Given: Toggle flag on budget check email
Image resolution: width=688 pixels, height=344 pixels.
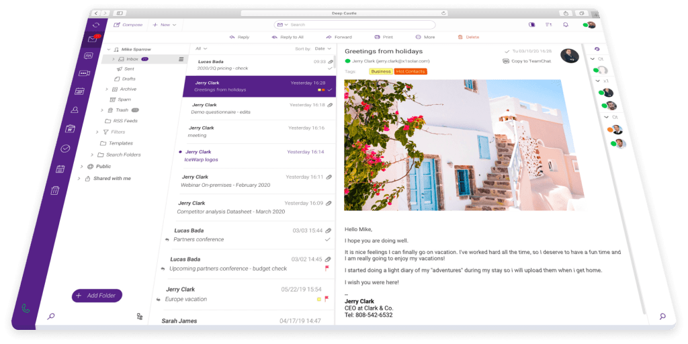Looking at the screenshot, I should [327, 268].
